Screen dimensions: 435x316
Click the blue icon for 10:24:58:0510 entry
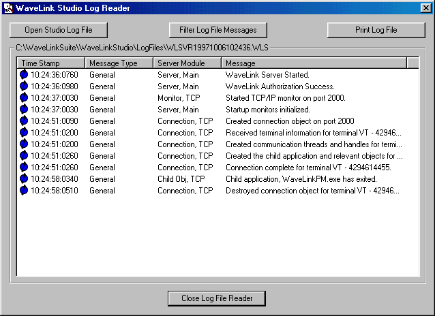tap(25, 191)
